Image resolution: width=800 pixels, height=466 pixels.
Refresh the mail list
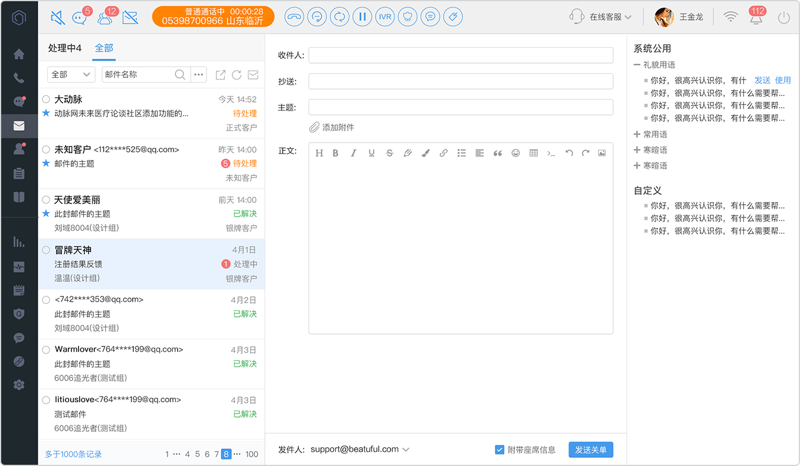[237, 75]
